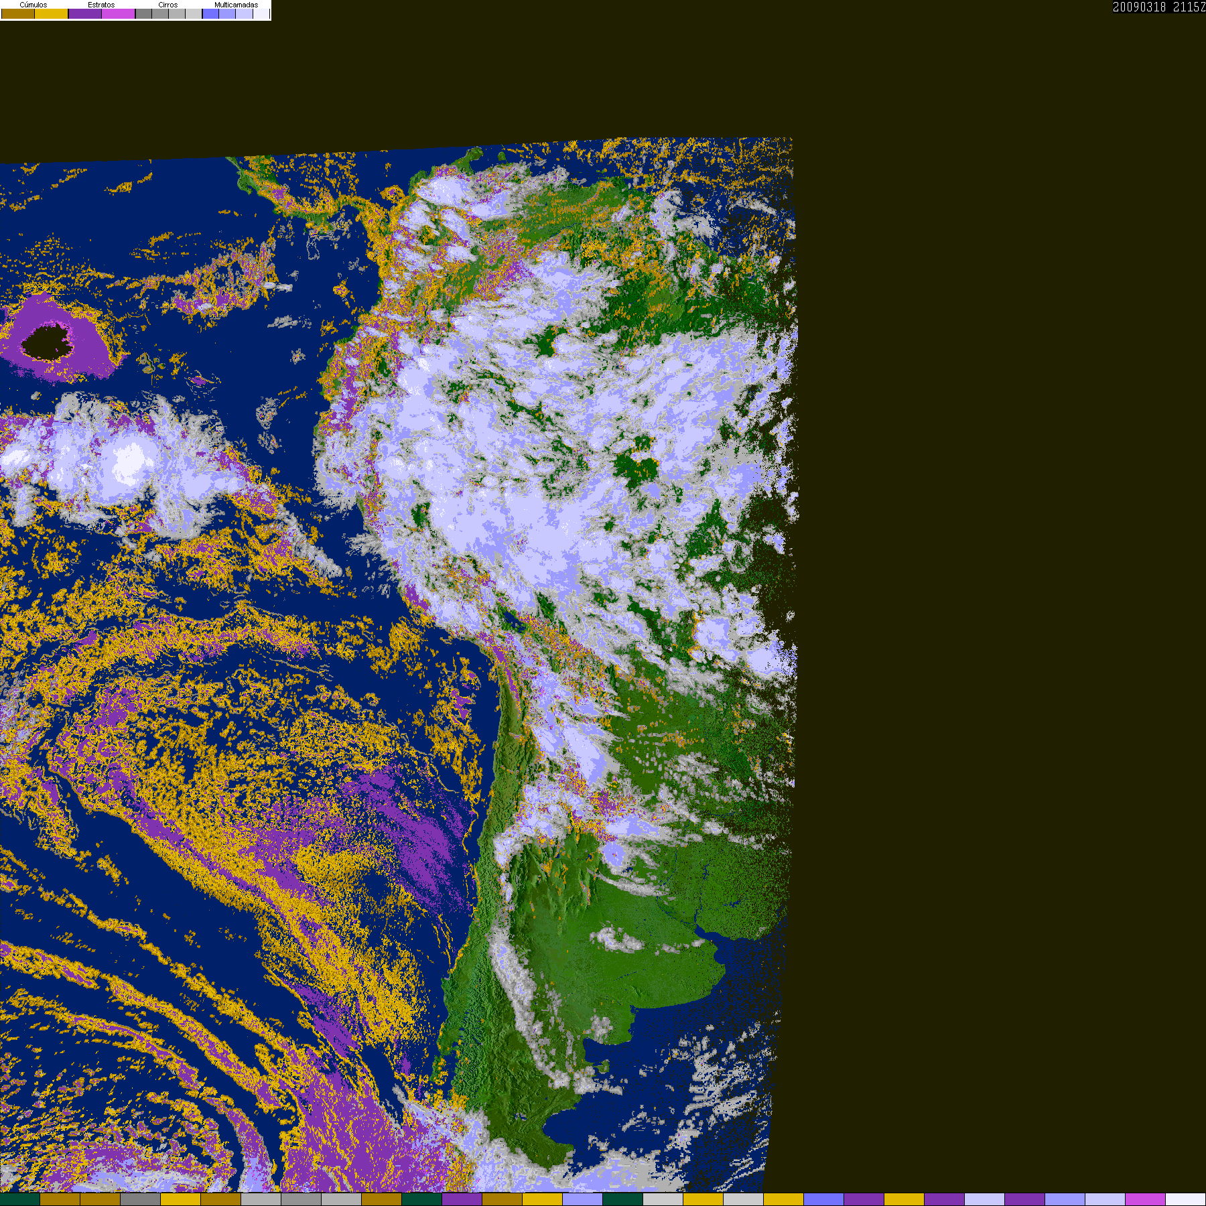Viewport: 1206px width, 1206px height.
Task: Click the Cúmulos legend label
Action: [33, 5]
